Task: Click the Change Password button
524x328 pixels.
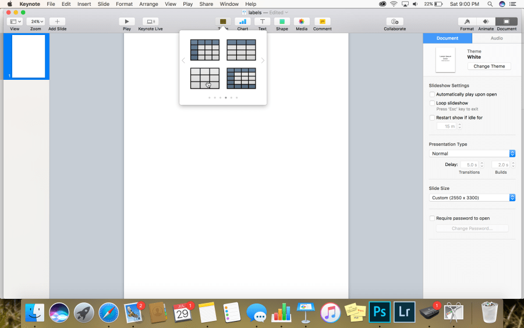Action: 472,228
